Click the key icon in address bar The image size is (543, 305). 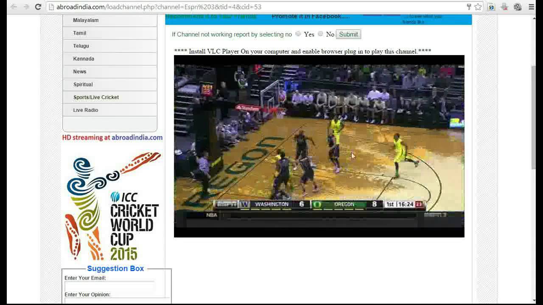[469, 7]
